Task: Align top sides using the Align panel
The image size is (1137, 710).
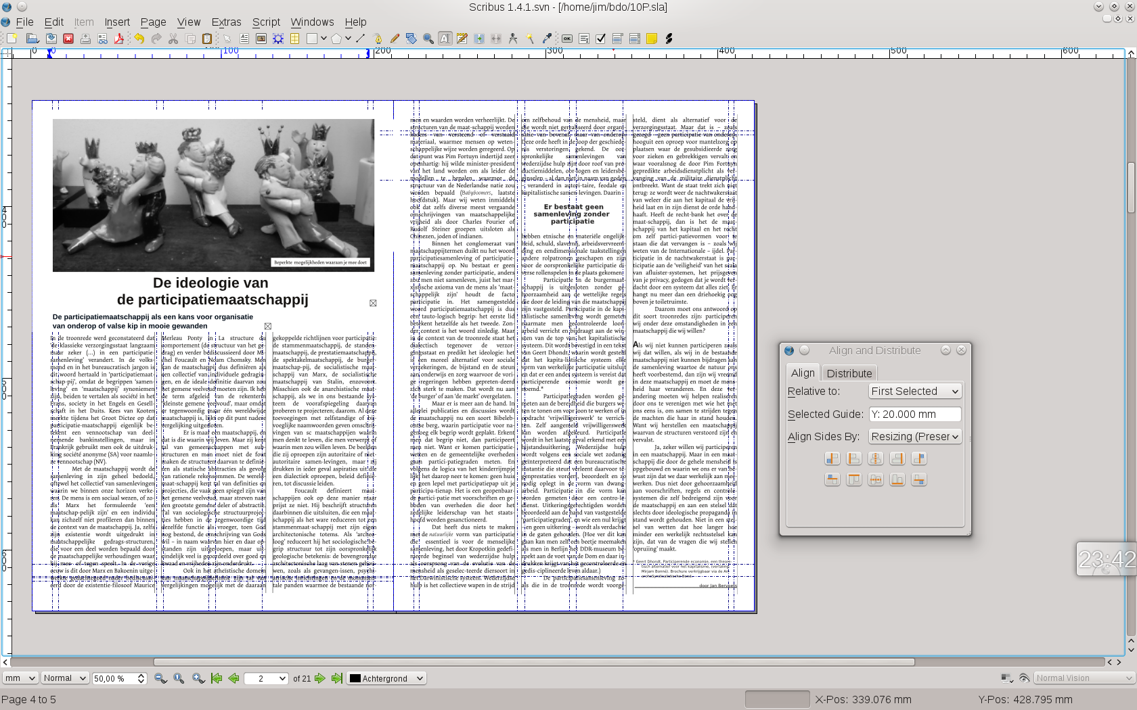Action: point(854,479)
